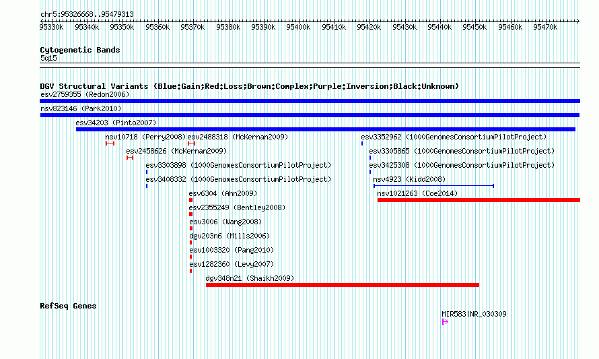Open the esv3006 (Wang2008) label
The height and width of the screenshot is (359, 599).
click(x=225, y=222)
